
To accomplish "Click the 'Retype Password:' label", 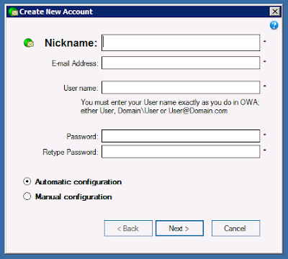I will coord(71,152).
